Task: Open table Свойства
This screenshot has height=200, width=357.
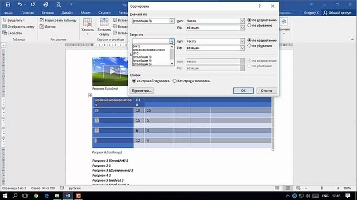Action: coord(12,33)
